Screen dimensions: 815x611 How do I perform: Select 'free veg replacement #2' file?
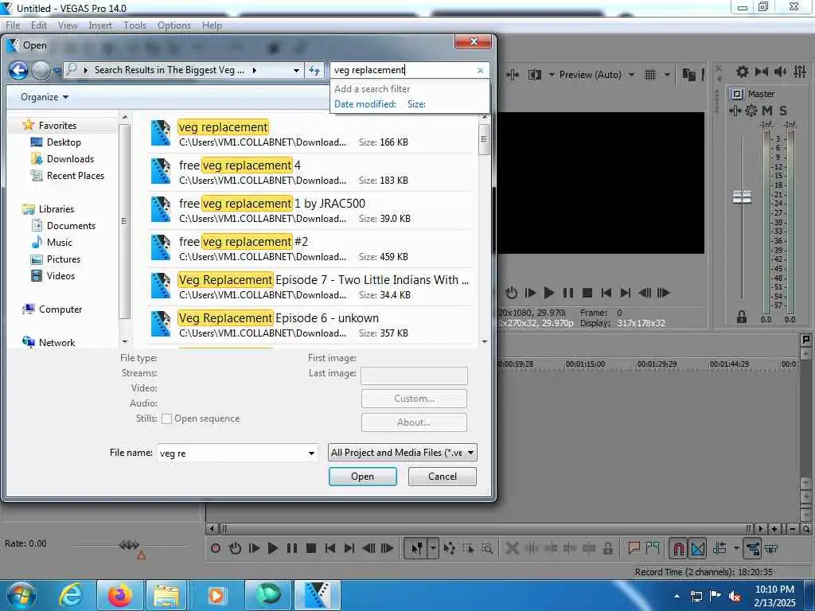(310, 248)
